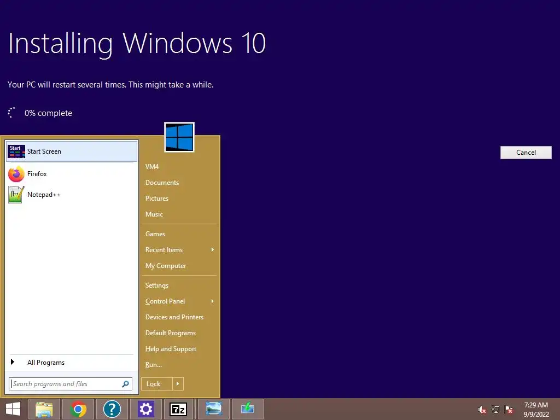Click the Start Screen tile icon

point(16,151)
